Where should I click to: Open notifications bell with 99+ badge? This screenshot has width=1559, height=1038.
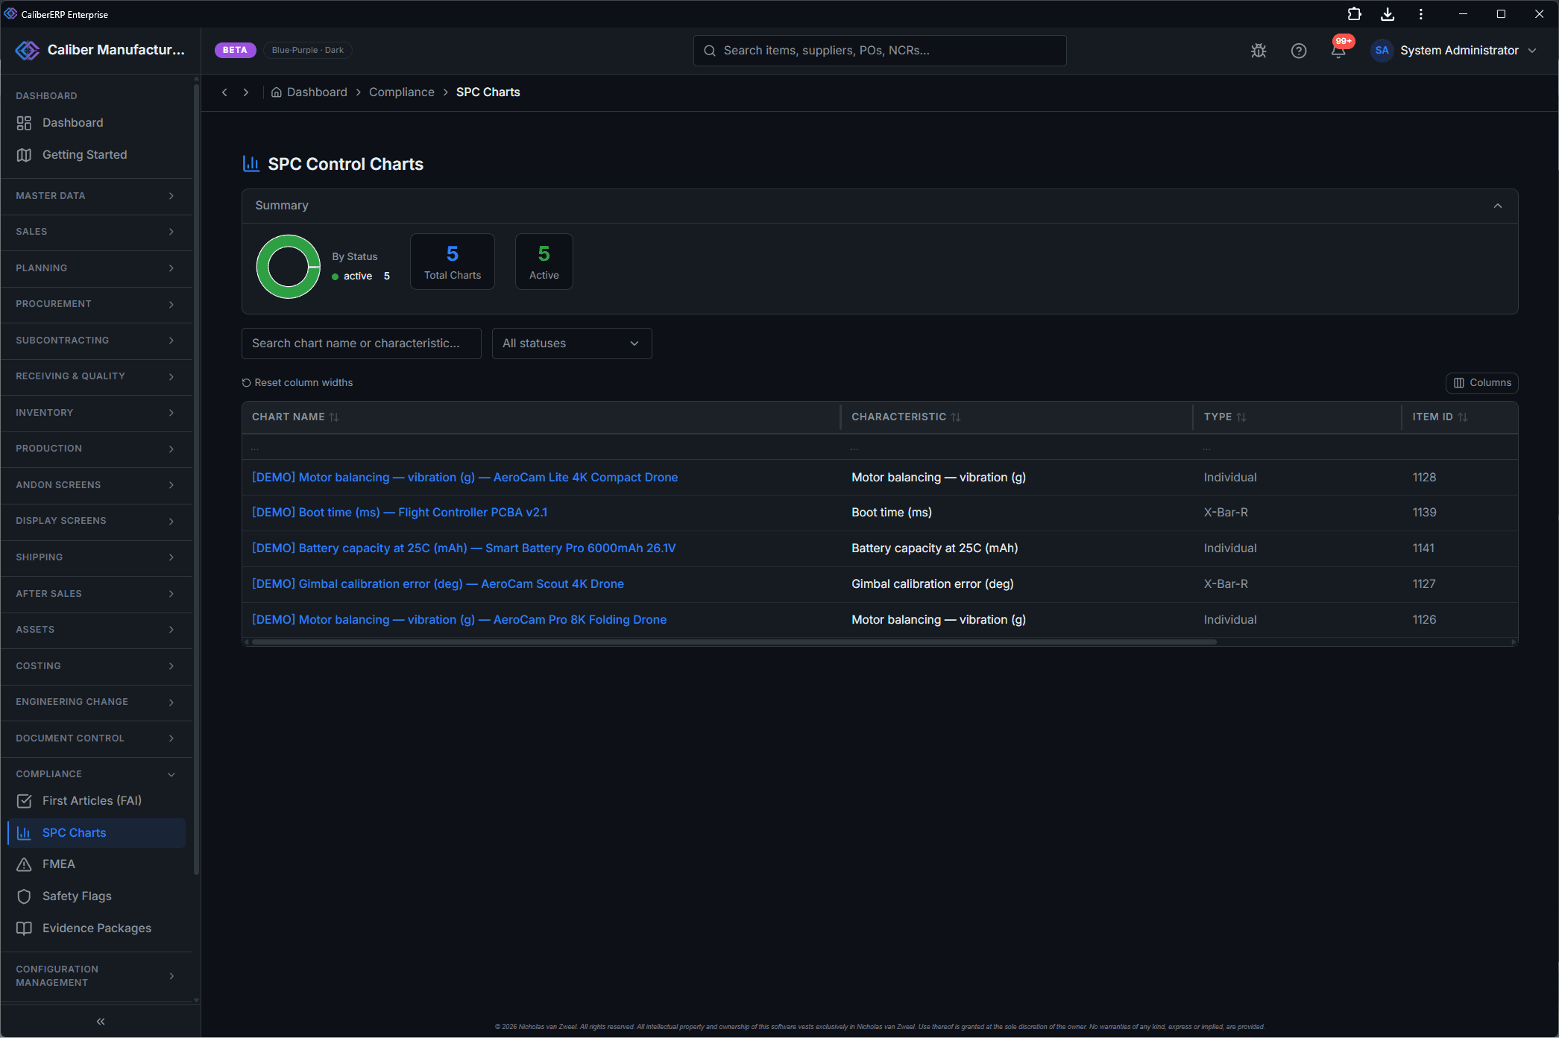1339,51
